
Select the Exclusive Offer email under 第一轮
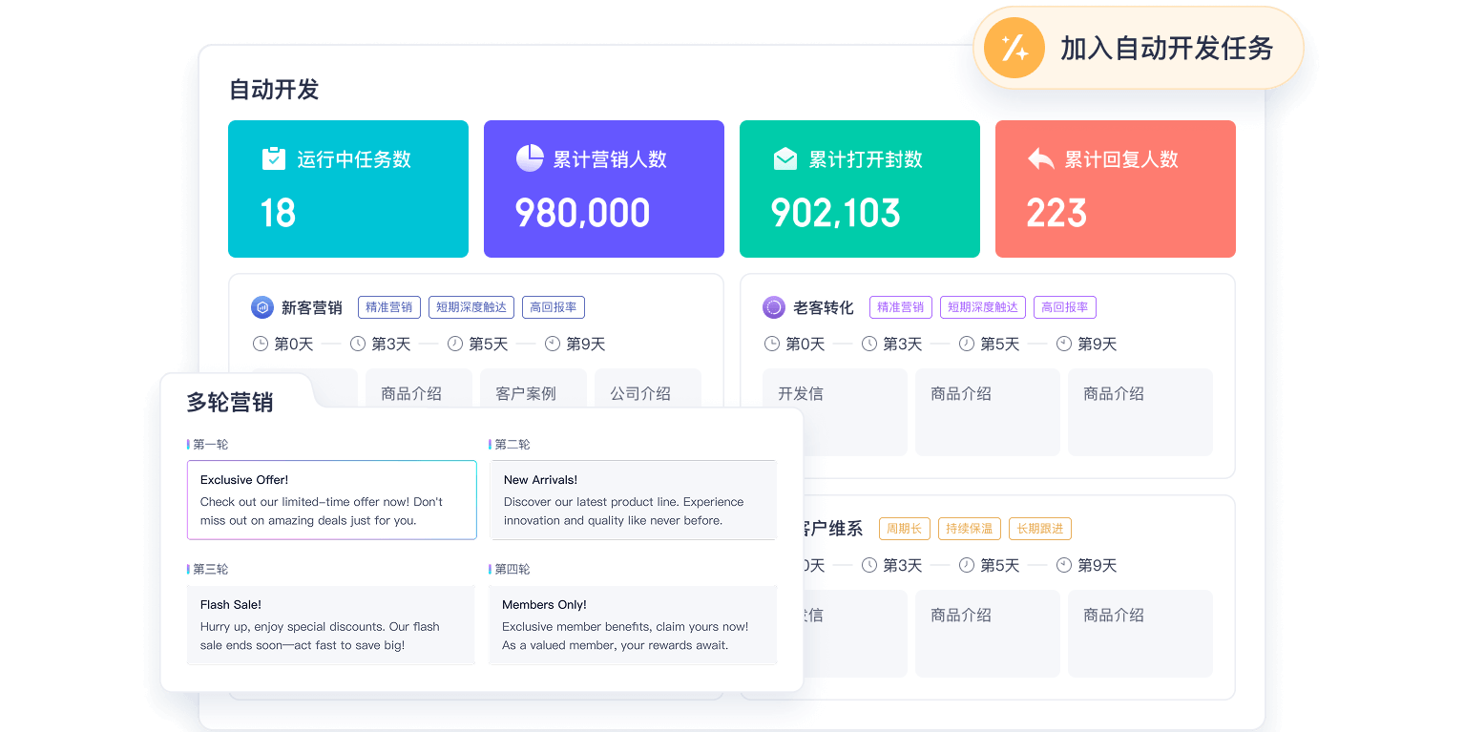click(x=331, y=499)
